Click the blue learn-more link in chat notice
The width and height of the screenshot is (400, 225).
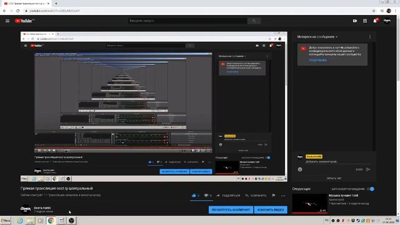click(317, 61)
